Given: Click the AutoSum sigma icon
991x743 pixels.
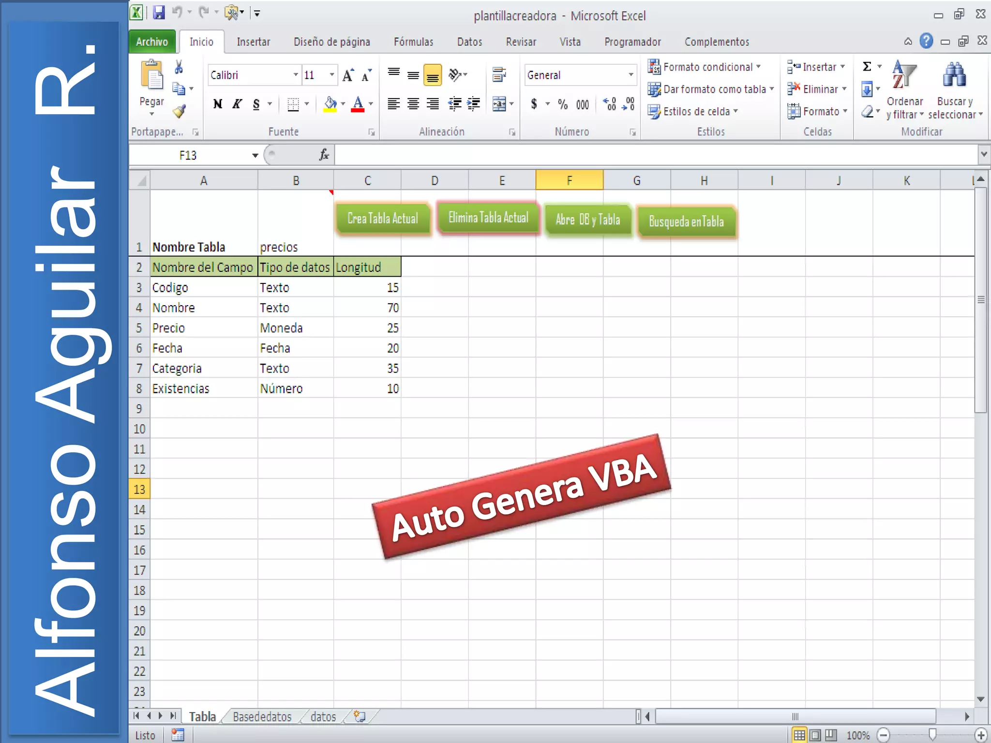Looking at the screenshot, I should pos(867,67).
